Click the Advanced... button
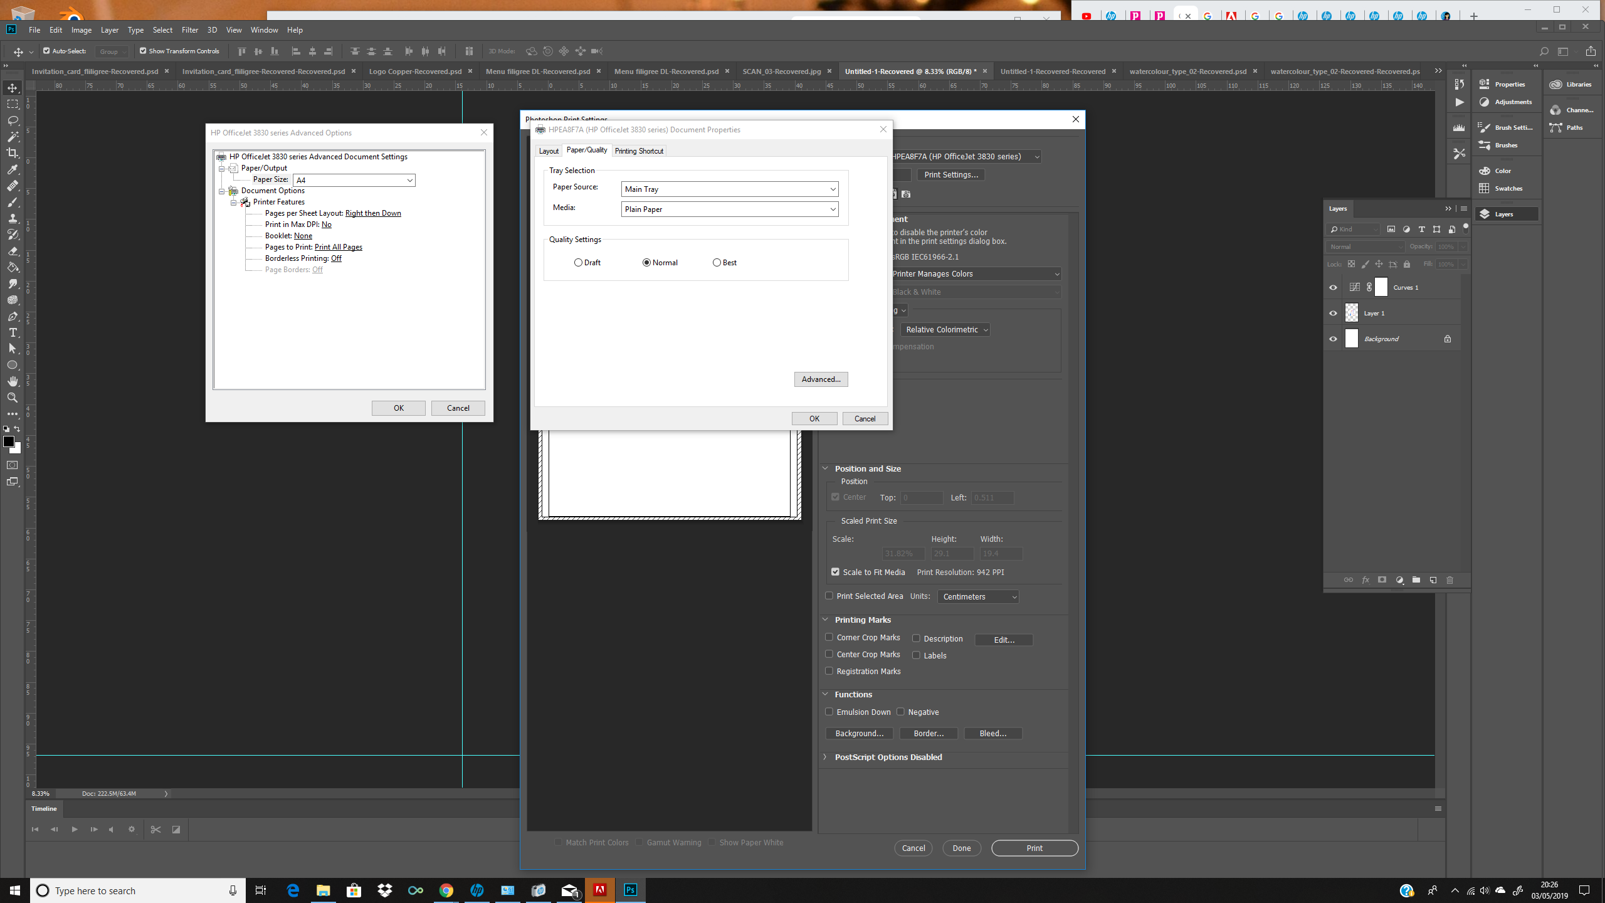 (821, 379)
